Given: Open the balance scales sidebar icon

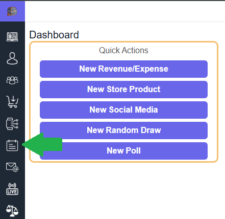Looking at the screenshot, I should pos(12,211).
